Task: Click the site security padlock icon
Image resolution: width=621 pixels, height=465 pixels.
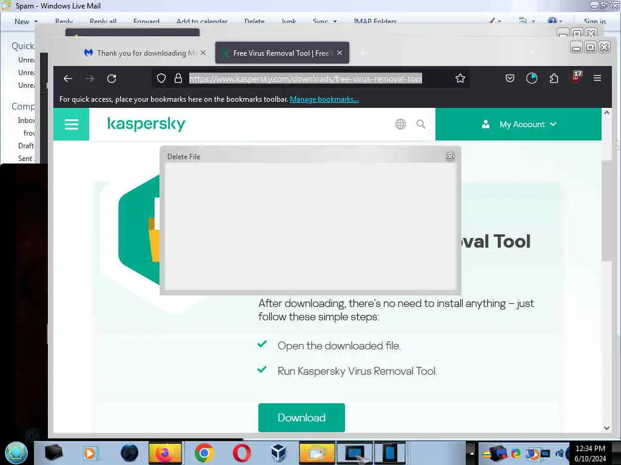Action: coord(178,78)
